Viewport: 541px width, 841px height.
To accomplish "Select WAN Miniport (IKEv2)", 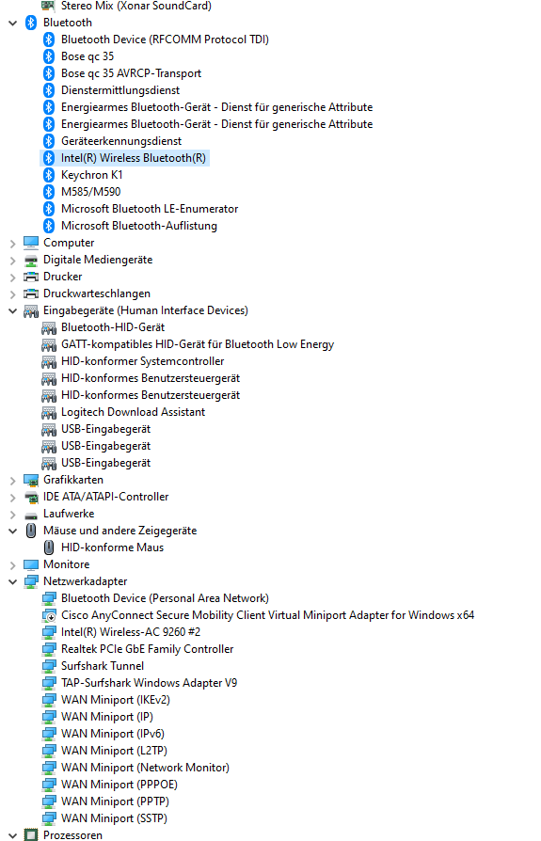I will pos(116,700).
